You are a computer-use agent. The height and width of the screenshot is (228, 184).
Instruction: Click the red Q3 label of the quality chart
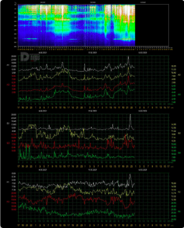tap(8, 143)
